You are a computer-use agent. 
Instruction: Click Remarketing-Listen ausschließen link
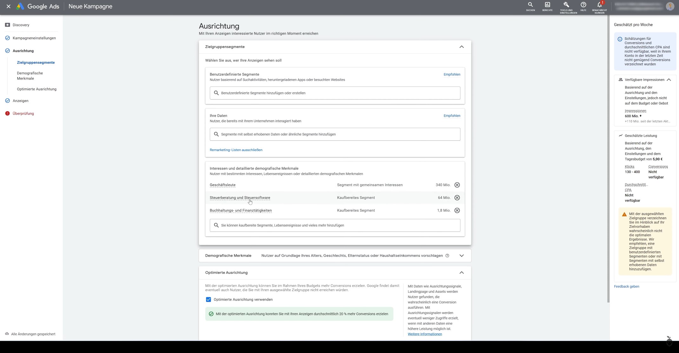tap(236, 150)
